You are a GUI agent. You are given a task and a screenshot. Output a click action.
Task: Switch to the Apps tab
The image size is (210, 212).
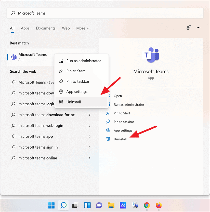click(25, 28)
